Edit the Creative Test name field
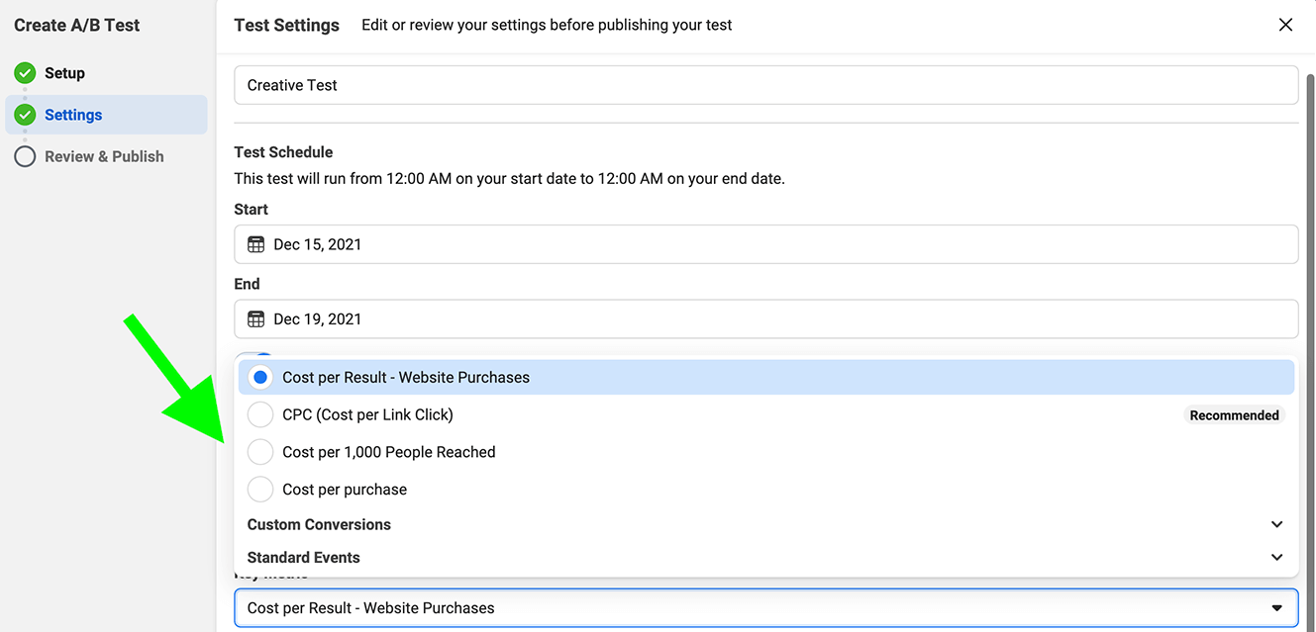This screenshot has height=632, width=1316. tap(765, 85)
